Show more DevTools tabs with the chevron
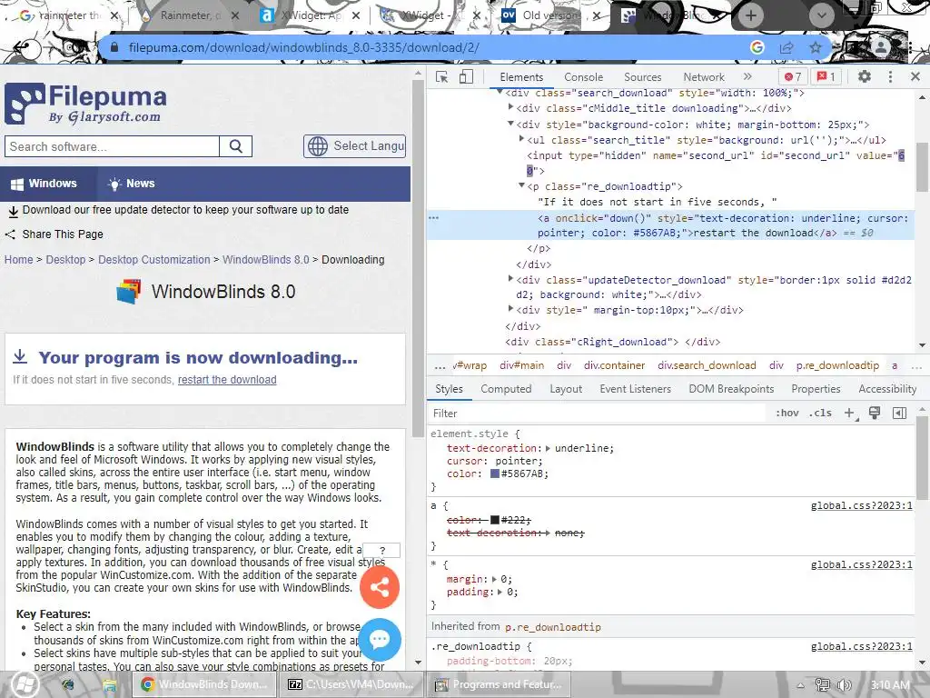 747,76
